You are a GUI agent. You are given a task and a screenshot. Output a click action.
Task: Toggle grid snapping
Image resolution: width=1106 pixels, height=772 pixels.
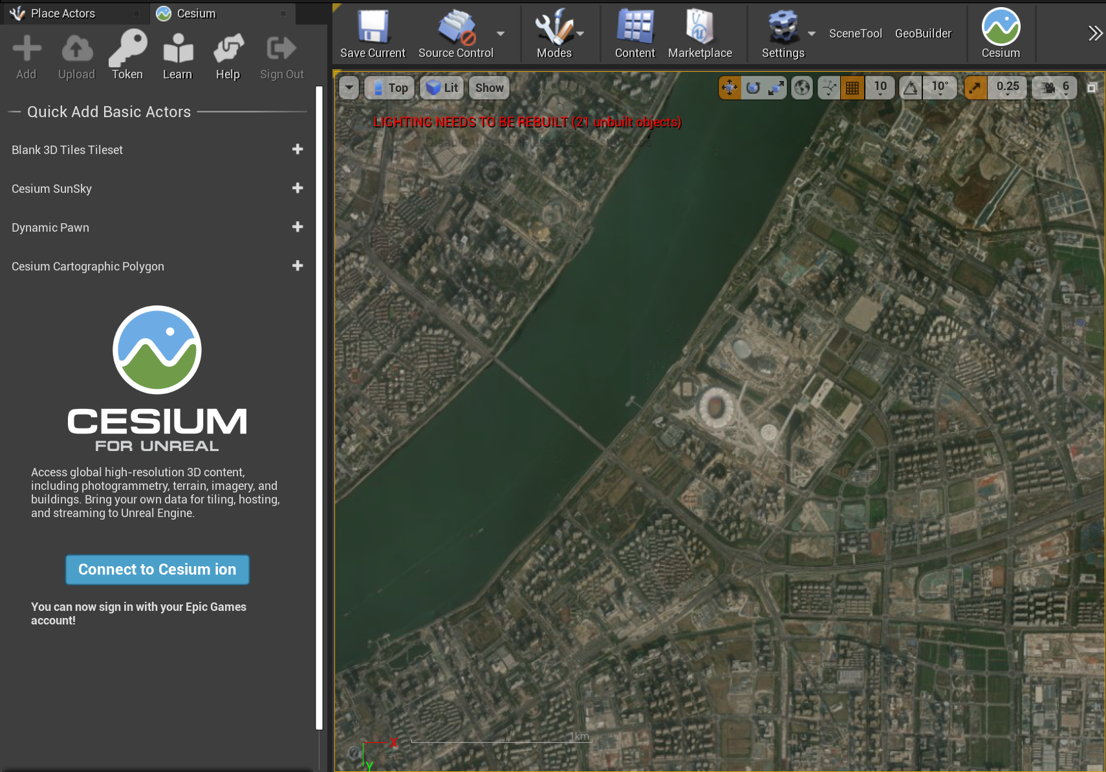click(852, 88)
